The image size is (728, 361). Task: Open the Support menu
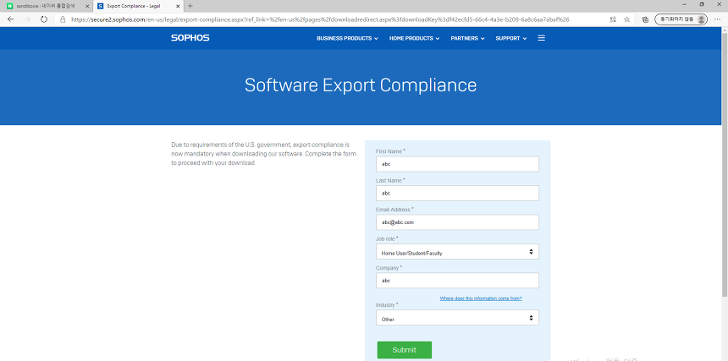[x=510, y=38]
